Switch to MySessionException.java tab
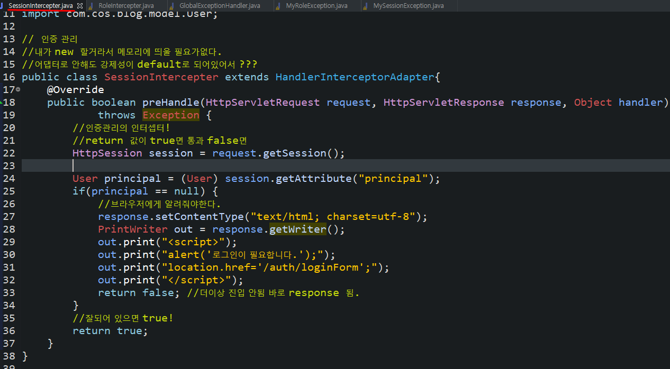The height and width of the screenshot is (369, 670). tap(409, 5)
